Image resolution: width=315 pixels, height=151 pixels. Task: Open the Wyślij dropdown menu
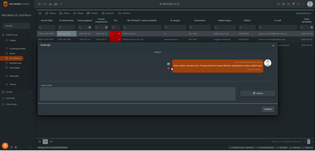(92, 13)
